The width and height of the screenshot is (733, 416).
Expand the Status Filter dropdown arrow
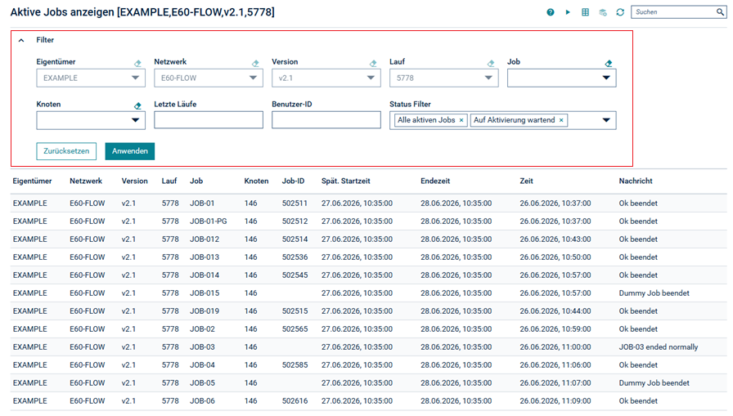click(x=606, y=120)
